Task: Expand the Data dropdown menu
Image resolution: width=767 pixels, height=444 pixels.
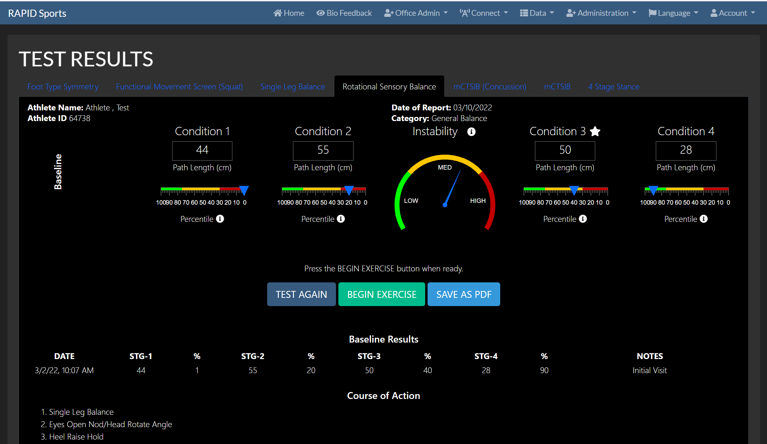Action: (537, 13)
